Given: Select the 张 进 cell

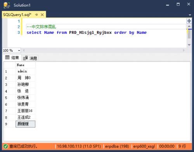Looking at the screenshot, I should pyautogui.click(x=25, y=91).
